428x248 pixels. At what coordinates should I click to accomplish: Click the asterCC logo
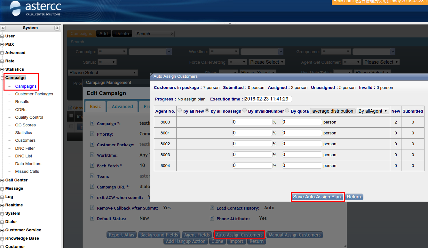tap(35, 9)
